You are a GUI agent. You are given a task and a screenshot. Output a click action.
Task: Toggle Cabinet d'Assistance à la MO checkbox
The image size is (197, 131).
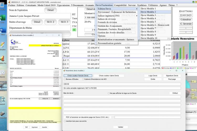click(83, 79)
